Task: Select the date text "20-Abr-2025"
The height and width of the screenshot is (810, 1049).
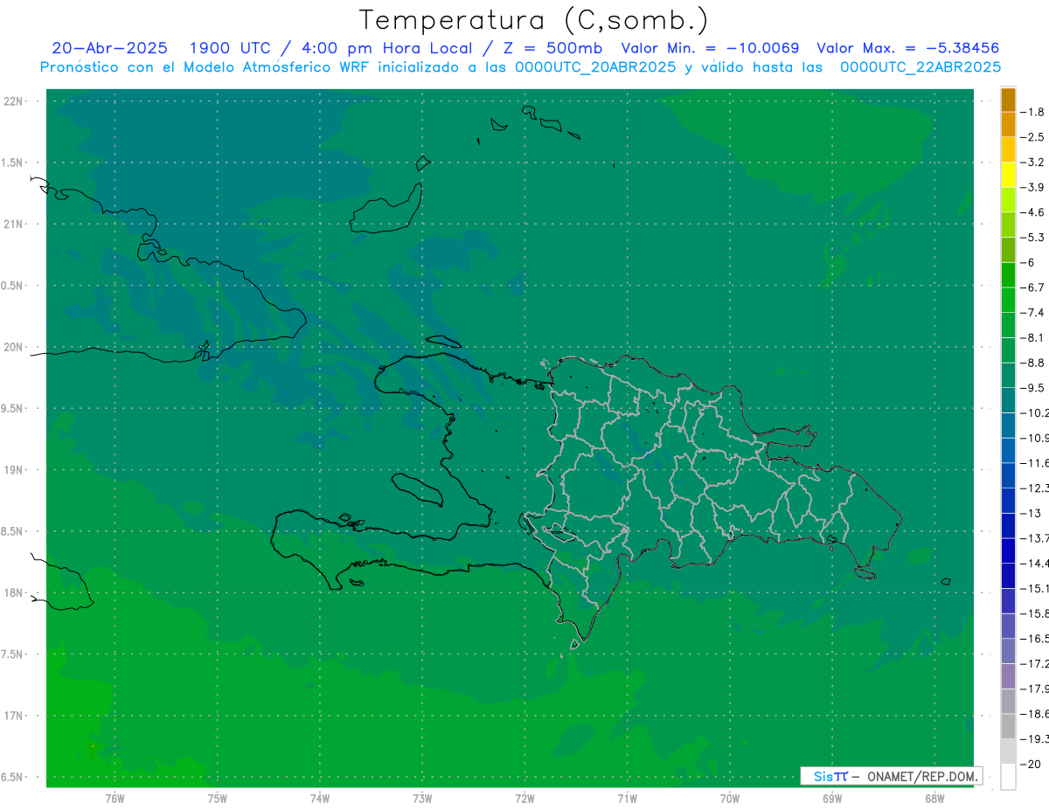Action: 109,48
